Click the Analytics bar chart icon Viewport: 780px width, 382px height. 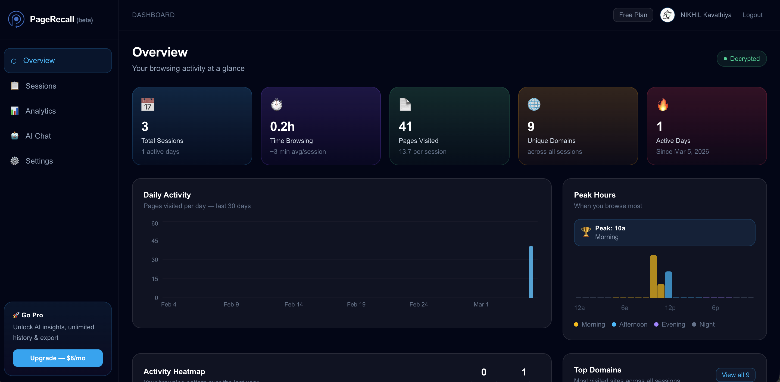coord(14,111)
